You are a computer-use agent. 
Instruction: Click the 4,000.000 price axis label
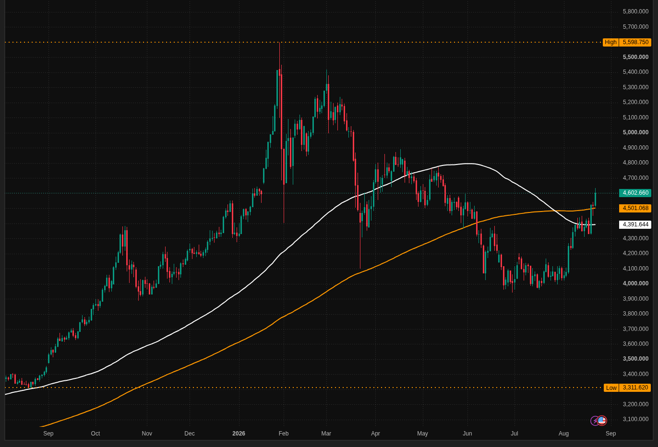coord(635,283)
